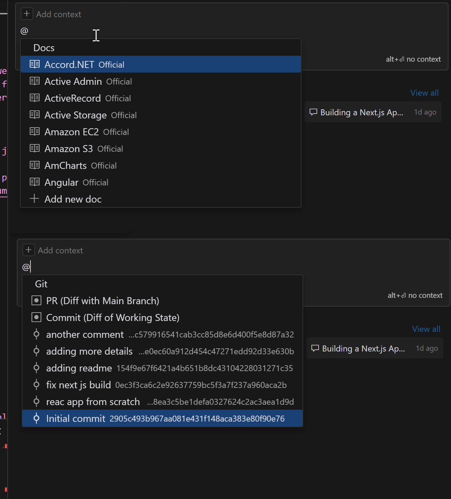The height and width of the screenshot is (499, 451).
Task: Open lower Building a Next.js Ap... chat
Action: coord(375,348)
